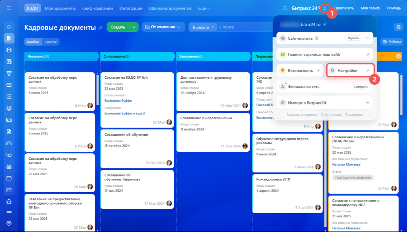The height and width of the screenshot is (232, 407).
Task: Click the active document-signing sidebar icon
Action: (x=9, y=38)
